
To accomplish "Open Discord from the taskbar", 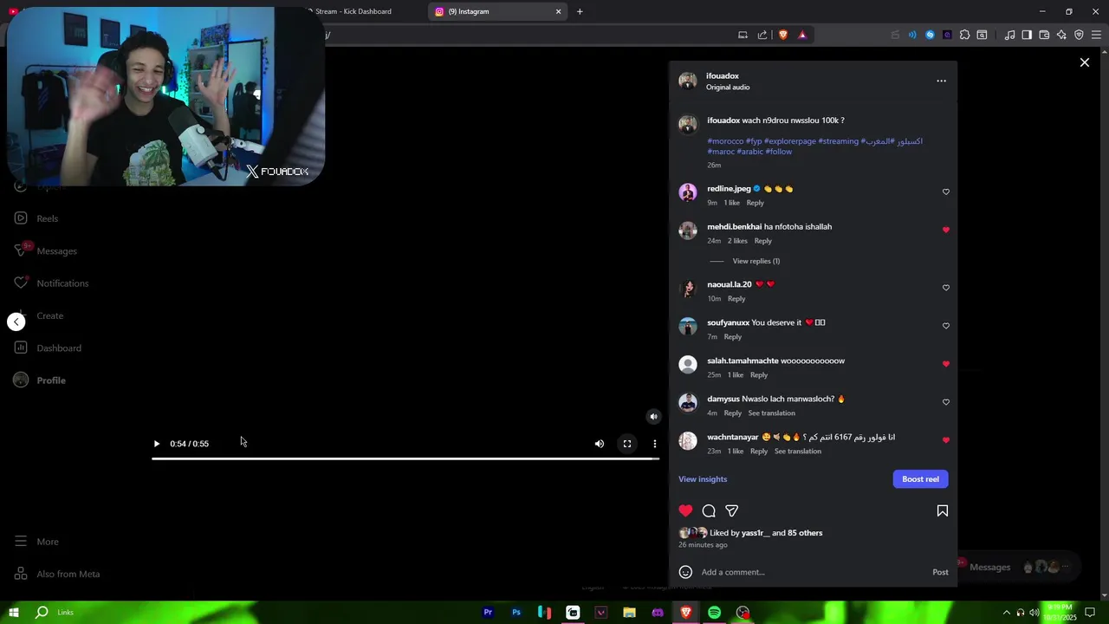I will click(658, 613).
